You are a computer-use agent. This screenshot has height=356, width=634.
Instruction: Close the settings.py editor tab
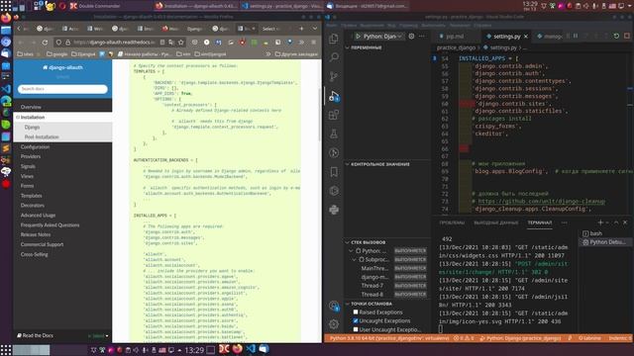coord(526,37)
